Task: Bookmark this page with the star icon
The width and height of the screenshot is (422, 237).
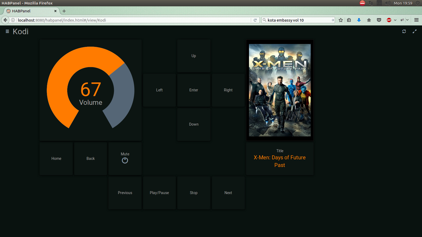Action: [x=341, y=20]
